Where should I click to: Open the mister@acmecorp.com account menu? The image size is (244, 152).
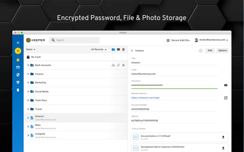211,40
